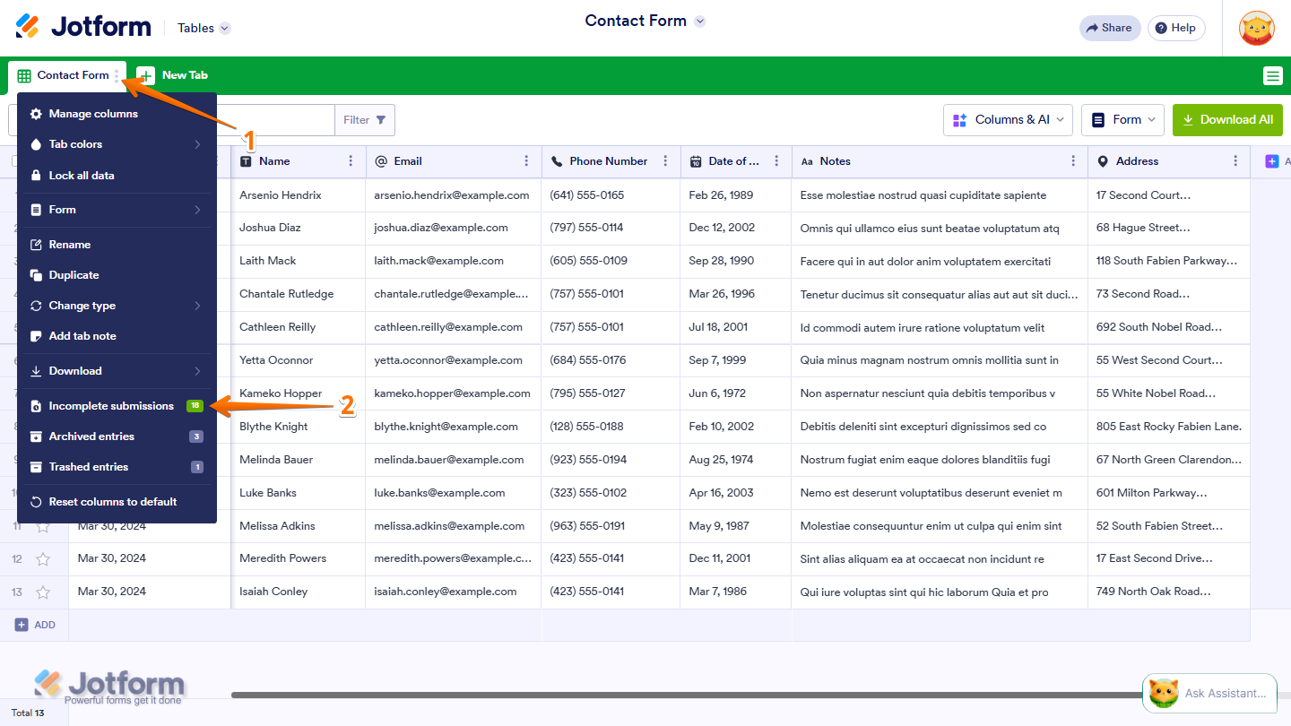Image resolution: width=1291 pixels, height=726 pixels.
Task: Open Trashed entries
Action: point(117,467)
